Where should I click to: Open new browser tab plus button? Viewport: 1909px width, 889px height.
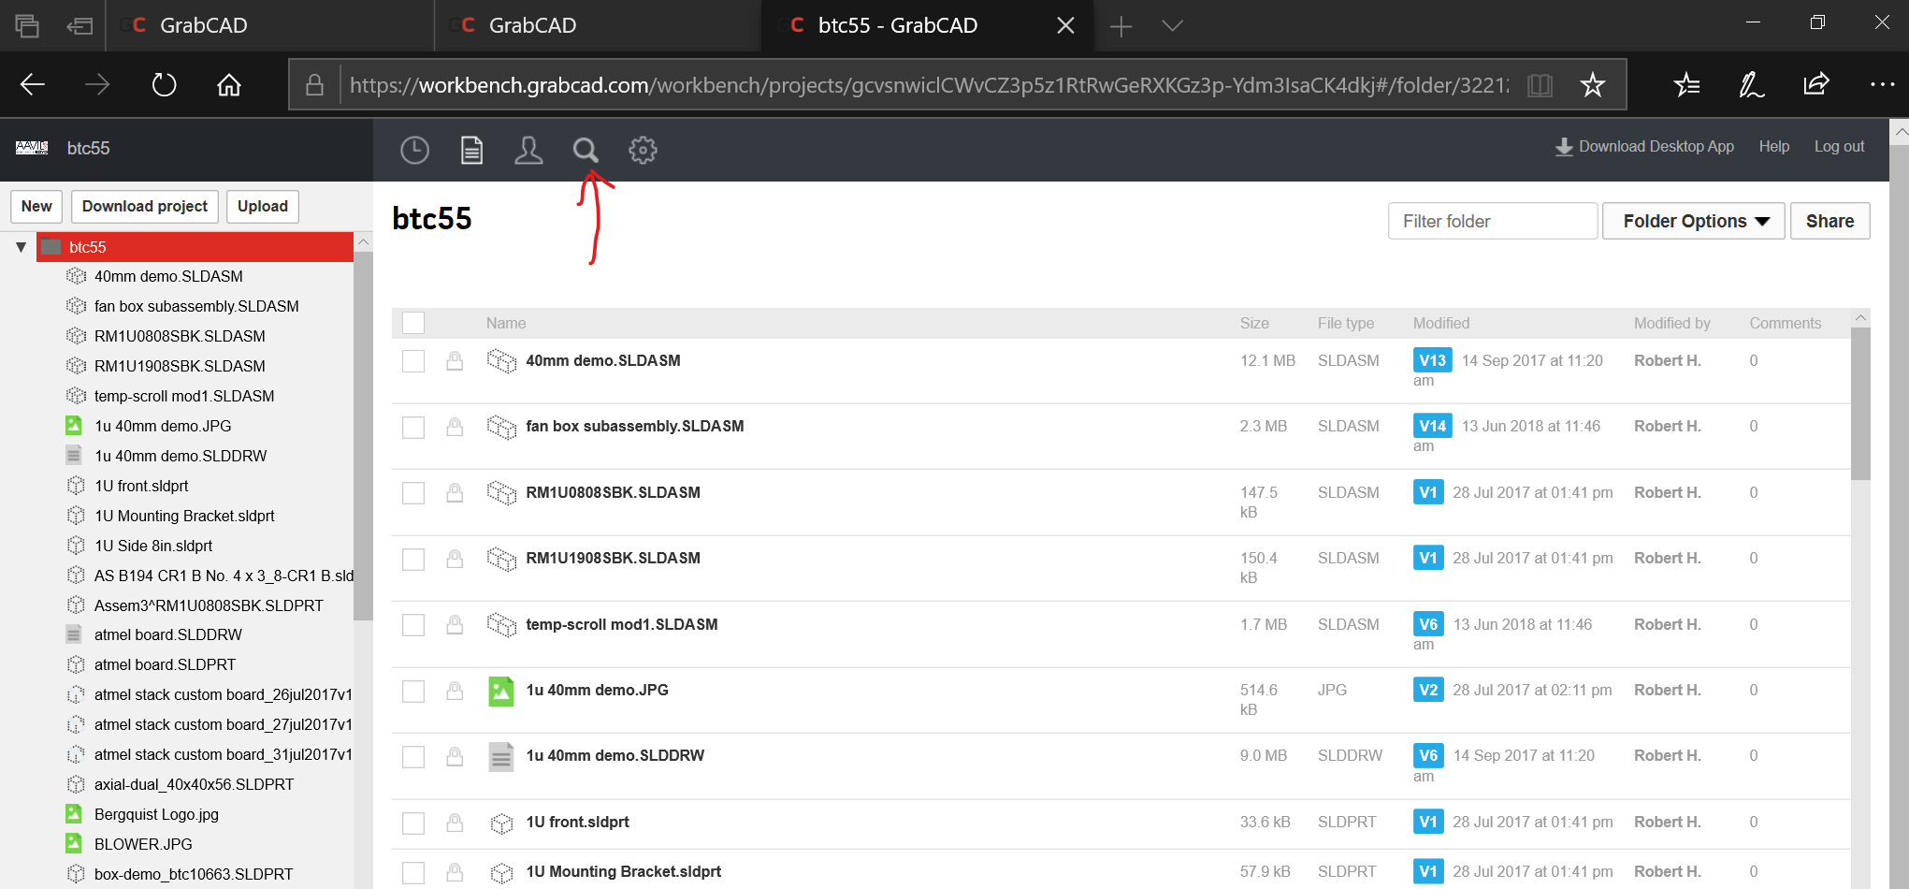click(1121, 26)
